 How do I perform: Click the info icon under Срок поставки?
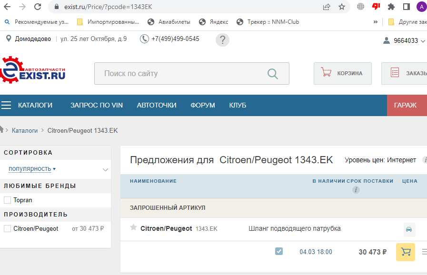click(x=356, y=190)
